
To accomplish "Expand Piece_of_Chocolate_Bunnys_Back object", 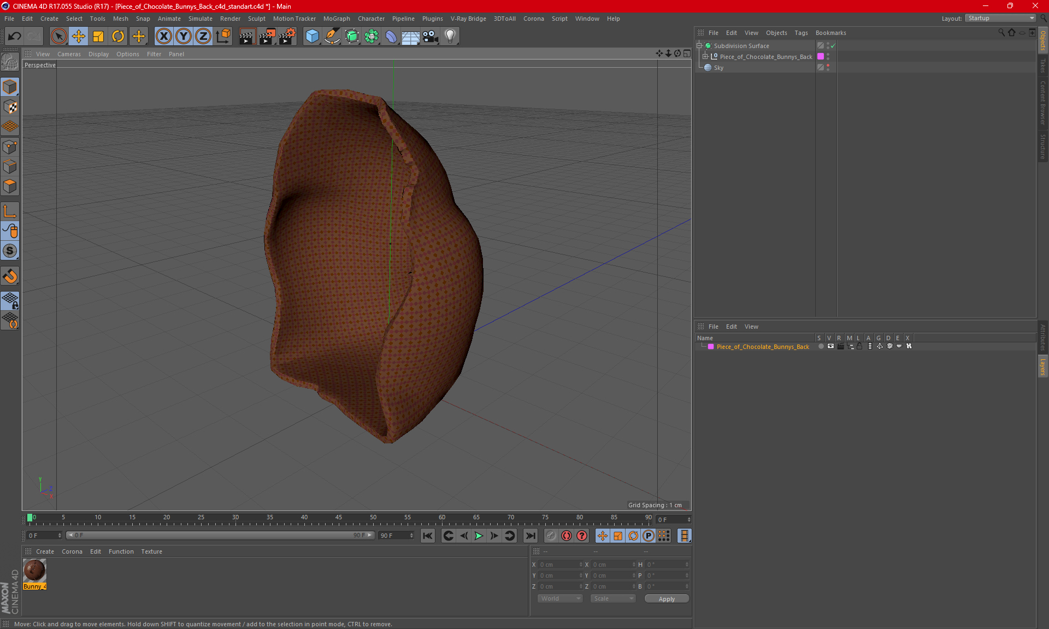I will coord(705,57).
